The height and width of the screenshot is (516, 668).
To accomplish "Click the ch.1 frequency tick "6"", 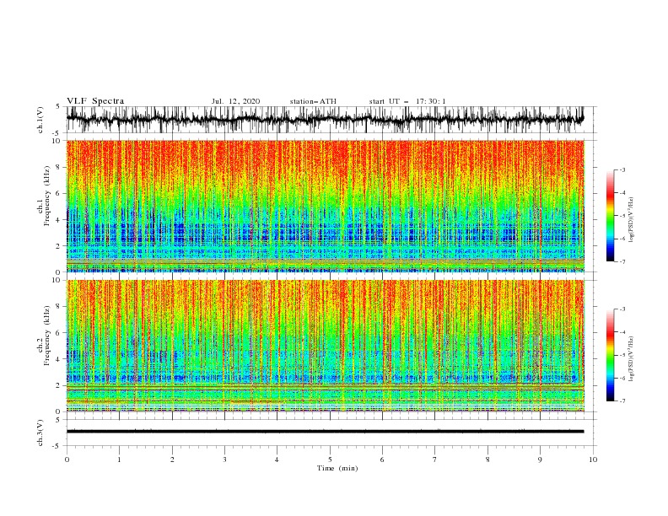I will (59, 194).
